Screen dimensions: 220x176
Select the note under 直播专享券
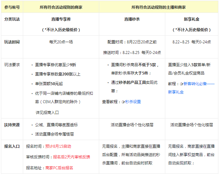61,30
